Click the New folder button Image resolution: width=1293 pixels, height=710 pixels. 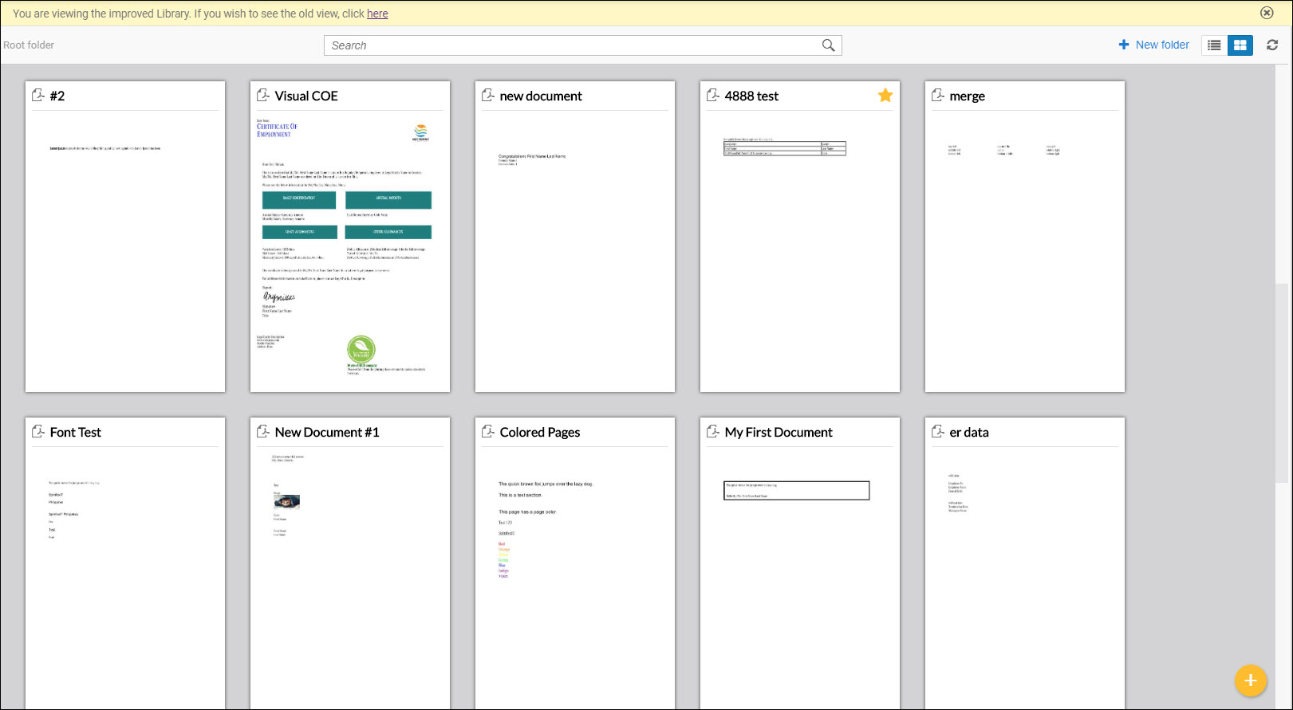pyautogui.click(x=1153, y=45)
